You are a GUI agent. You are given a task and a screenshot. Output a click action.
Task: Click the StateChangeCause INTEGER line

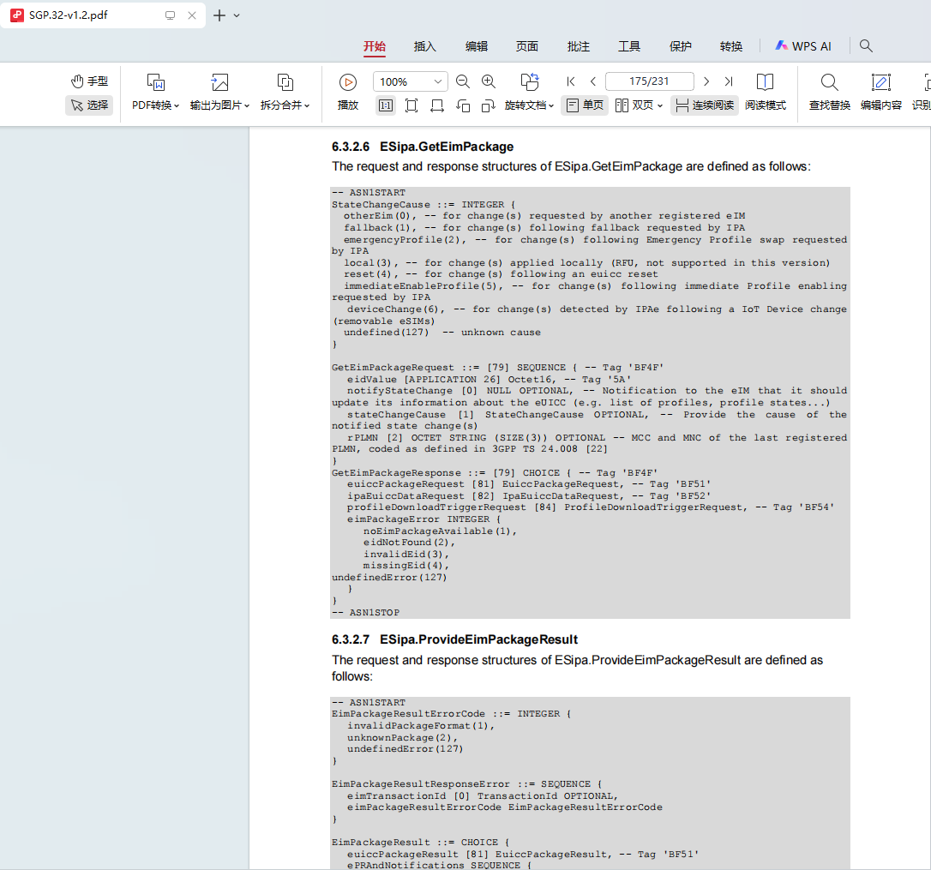click(424, 204)
